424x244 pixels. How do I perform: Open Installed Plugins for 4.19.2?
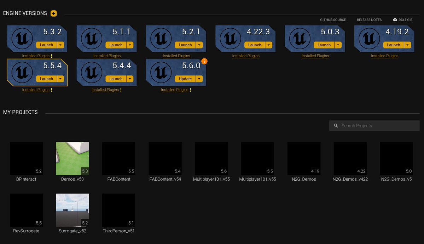pyautogui.click(x=384, y=56)
